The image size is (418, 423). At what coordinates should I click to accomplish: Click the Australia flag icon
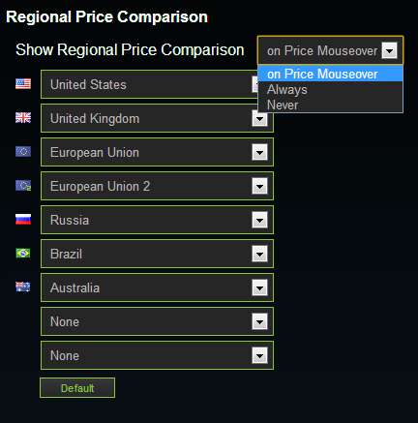(23, 287)
